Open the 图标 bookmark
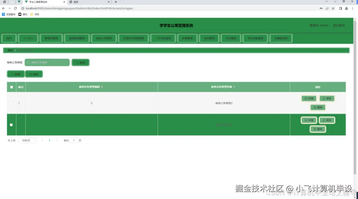Screen dimensions: 358x199 pos(23,14)
